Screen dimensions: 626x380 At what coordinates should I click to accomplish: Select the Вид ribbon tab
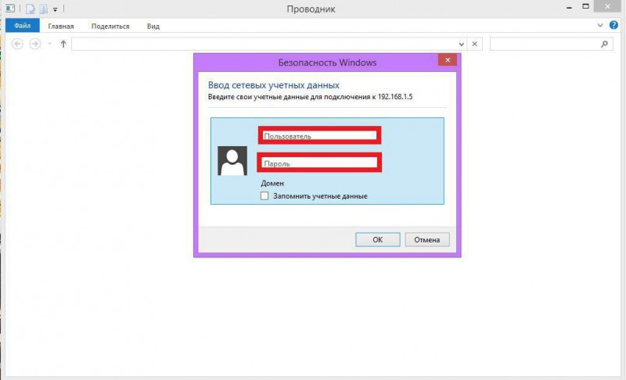153,27
